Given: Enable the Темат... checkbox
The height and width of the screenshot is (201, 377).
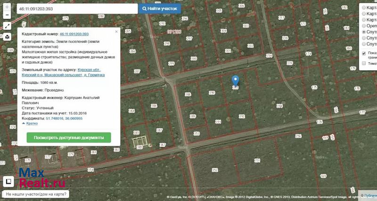Looking at the screenshot, I should (x=364, y=63).
